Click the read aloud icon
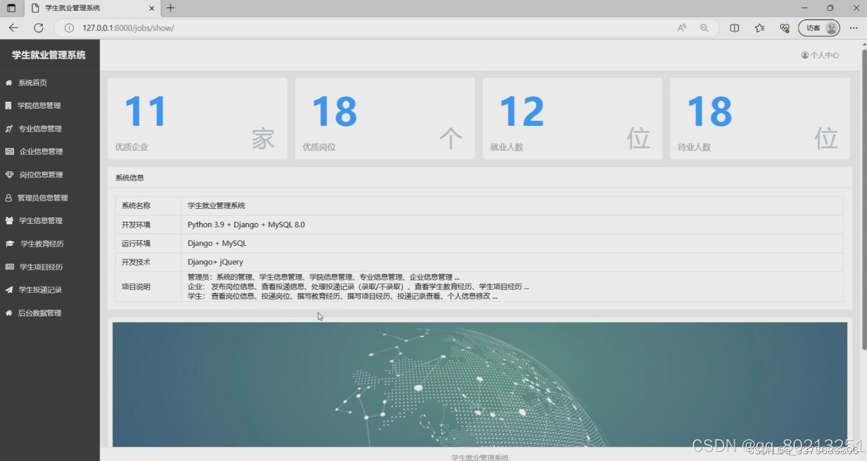Viewport: 867px width, 461px height. 682,27
